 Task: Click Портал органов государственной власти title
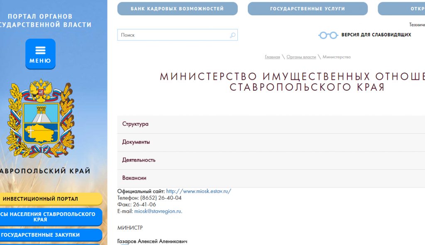[46, 21]
